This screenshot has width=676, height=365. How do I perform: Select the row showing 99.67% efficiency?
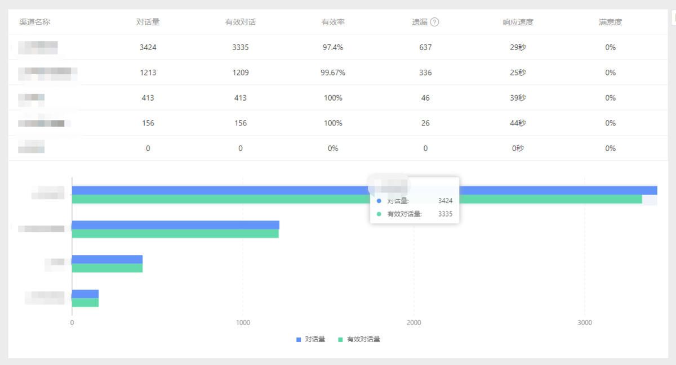[338, 73]
